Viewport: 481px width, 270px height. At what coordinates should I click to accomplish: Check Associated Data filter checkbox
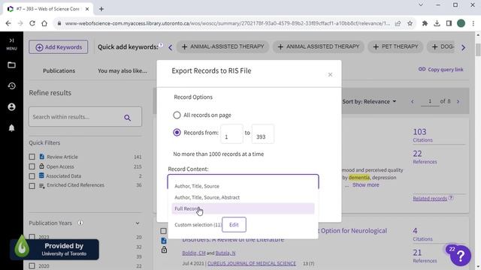pyautogui.click(x=32, y=176)
